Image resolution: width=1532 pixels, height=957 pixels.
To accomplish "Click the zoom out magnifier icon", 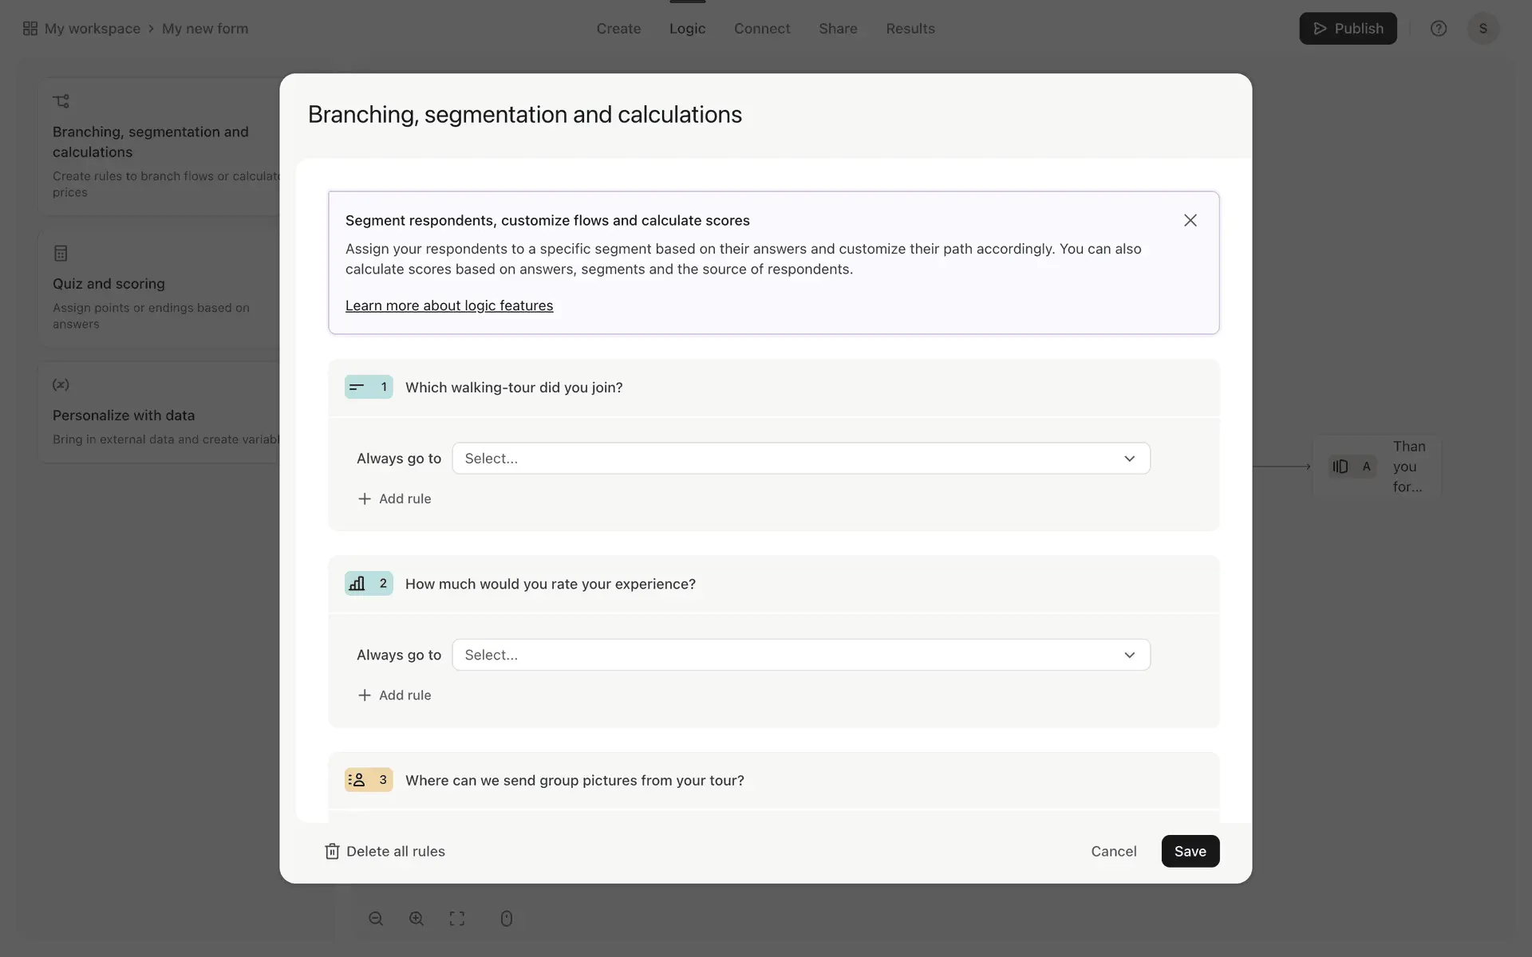I will [x=376, y=919].
